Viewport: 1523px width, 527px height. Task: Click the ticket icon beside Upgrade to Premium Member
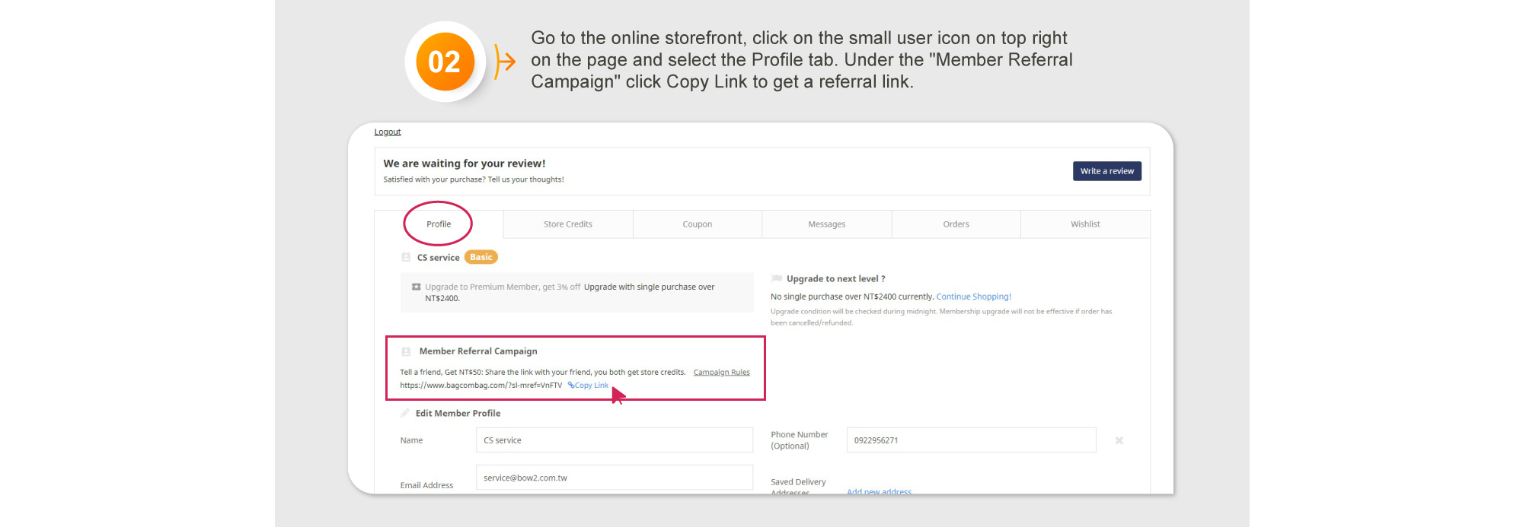tap(416, 287)
